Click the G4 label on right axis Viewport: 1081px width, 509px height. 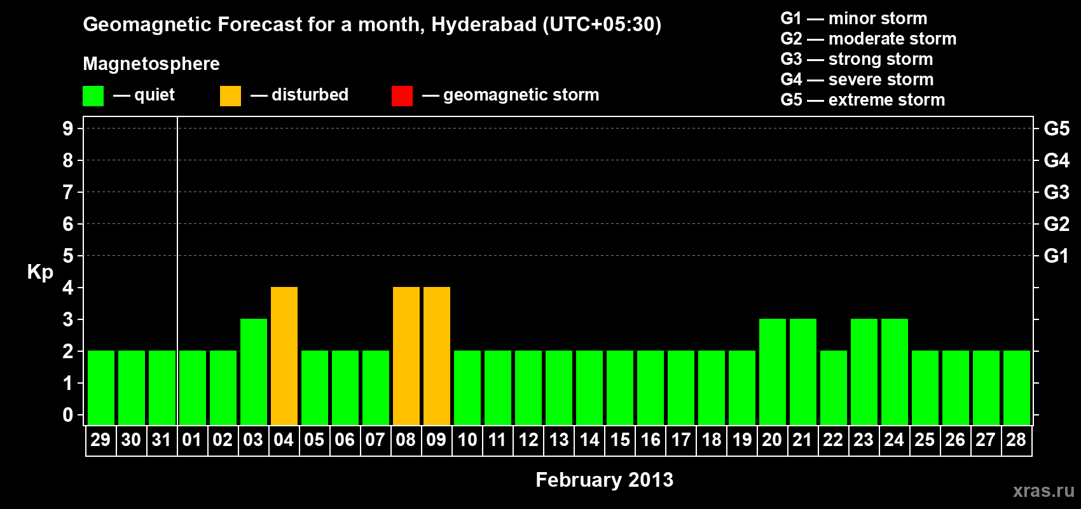pyautogui.click(x=1056, y=160)
